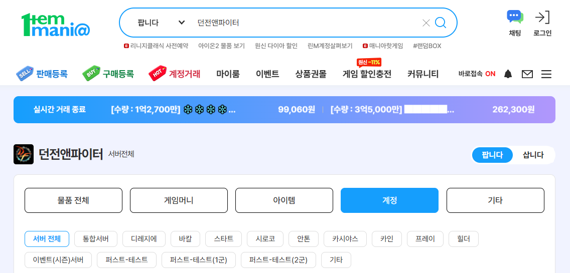This screenshot has width=570, height=273.
Task: Choose 카시야스 server filter
Action: pyautogui.click(x=345, y=239)
